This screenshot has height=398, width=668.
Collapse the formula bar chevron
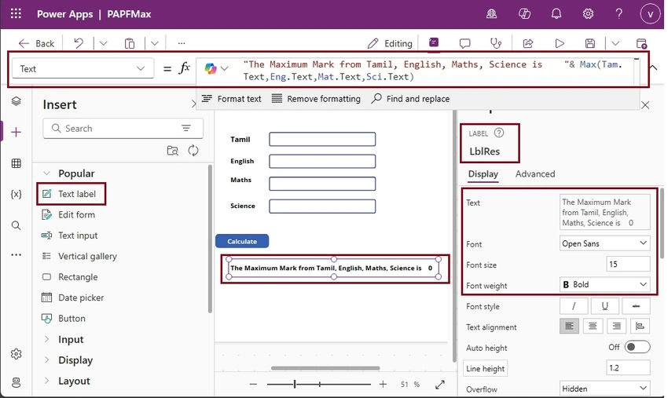652,68
